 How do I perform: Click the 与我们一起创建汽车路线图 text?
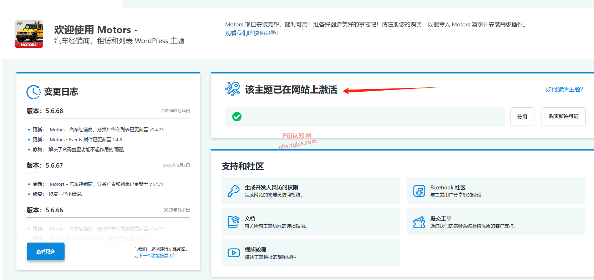[161, 249]
